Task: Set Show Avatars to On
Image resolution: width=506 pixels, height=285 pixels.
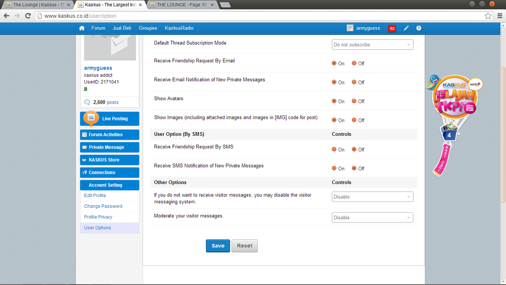Action: [334, 101]
